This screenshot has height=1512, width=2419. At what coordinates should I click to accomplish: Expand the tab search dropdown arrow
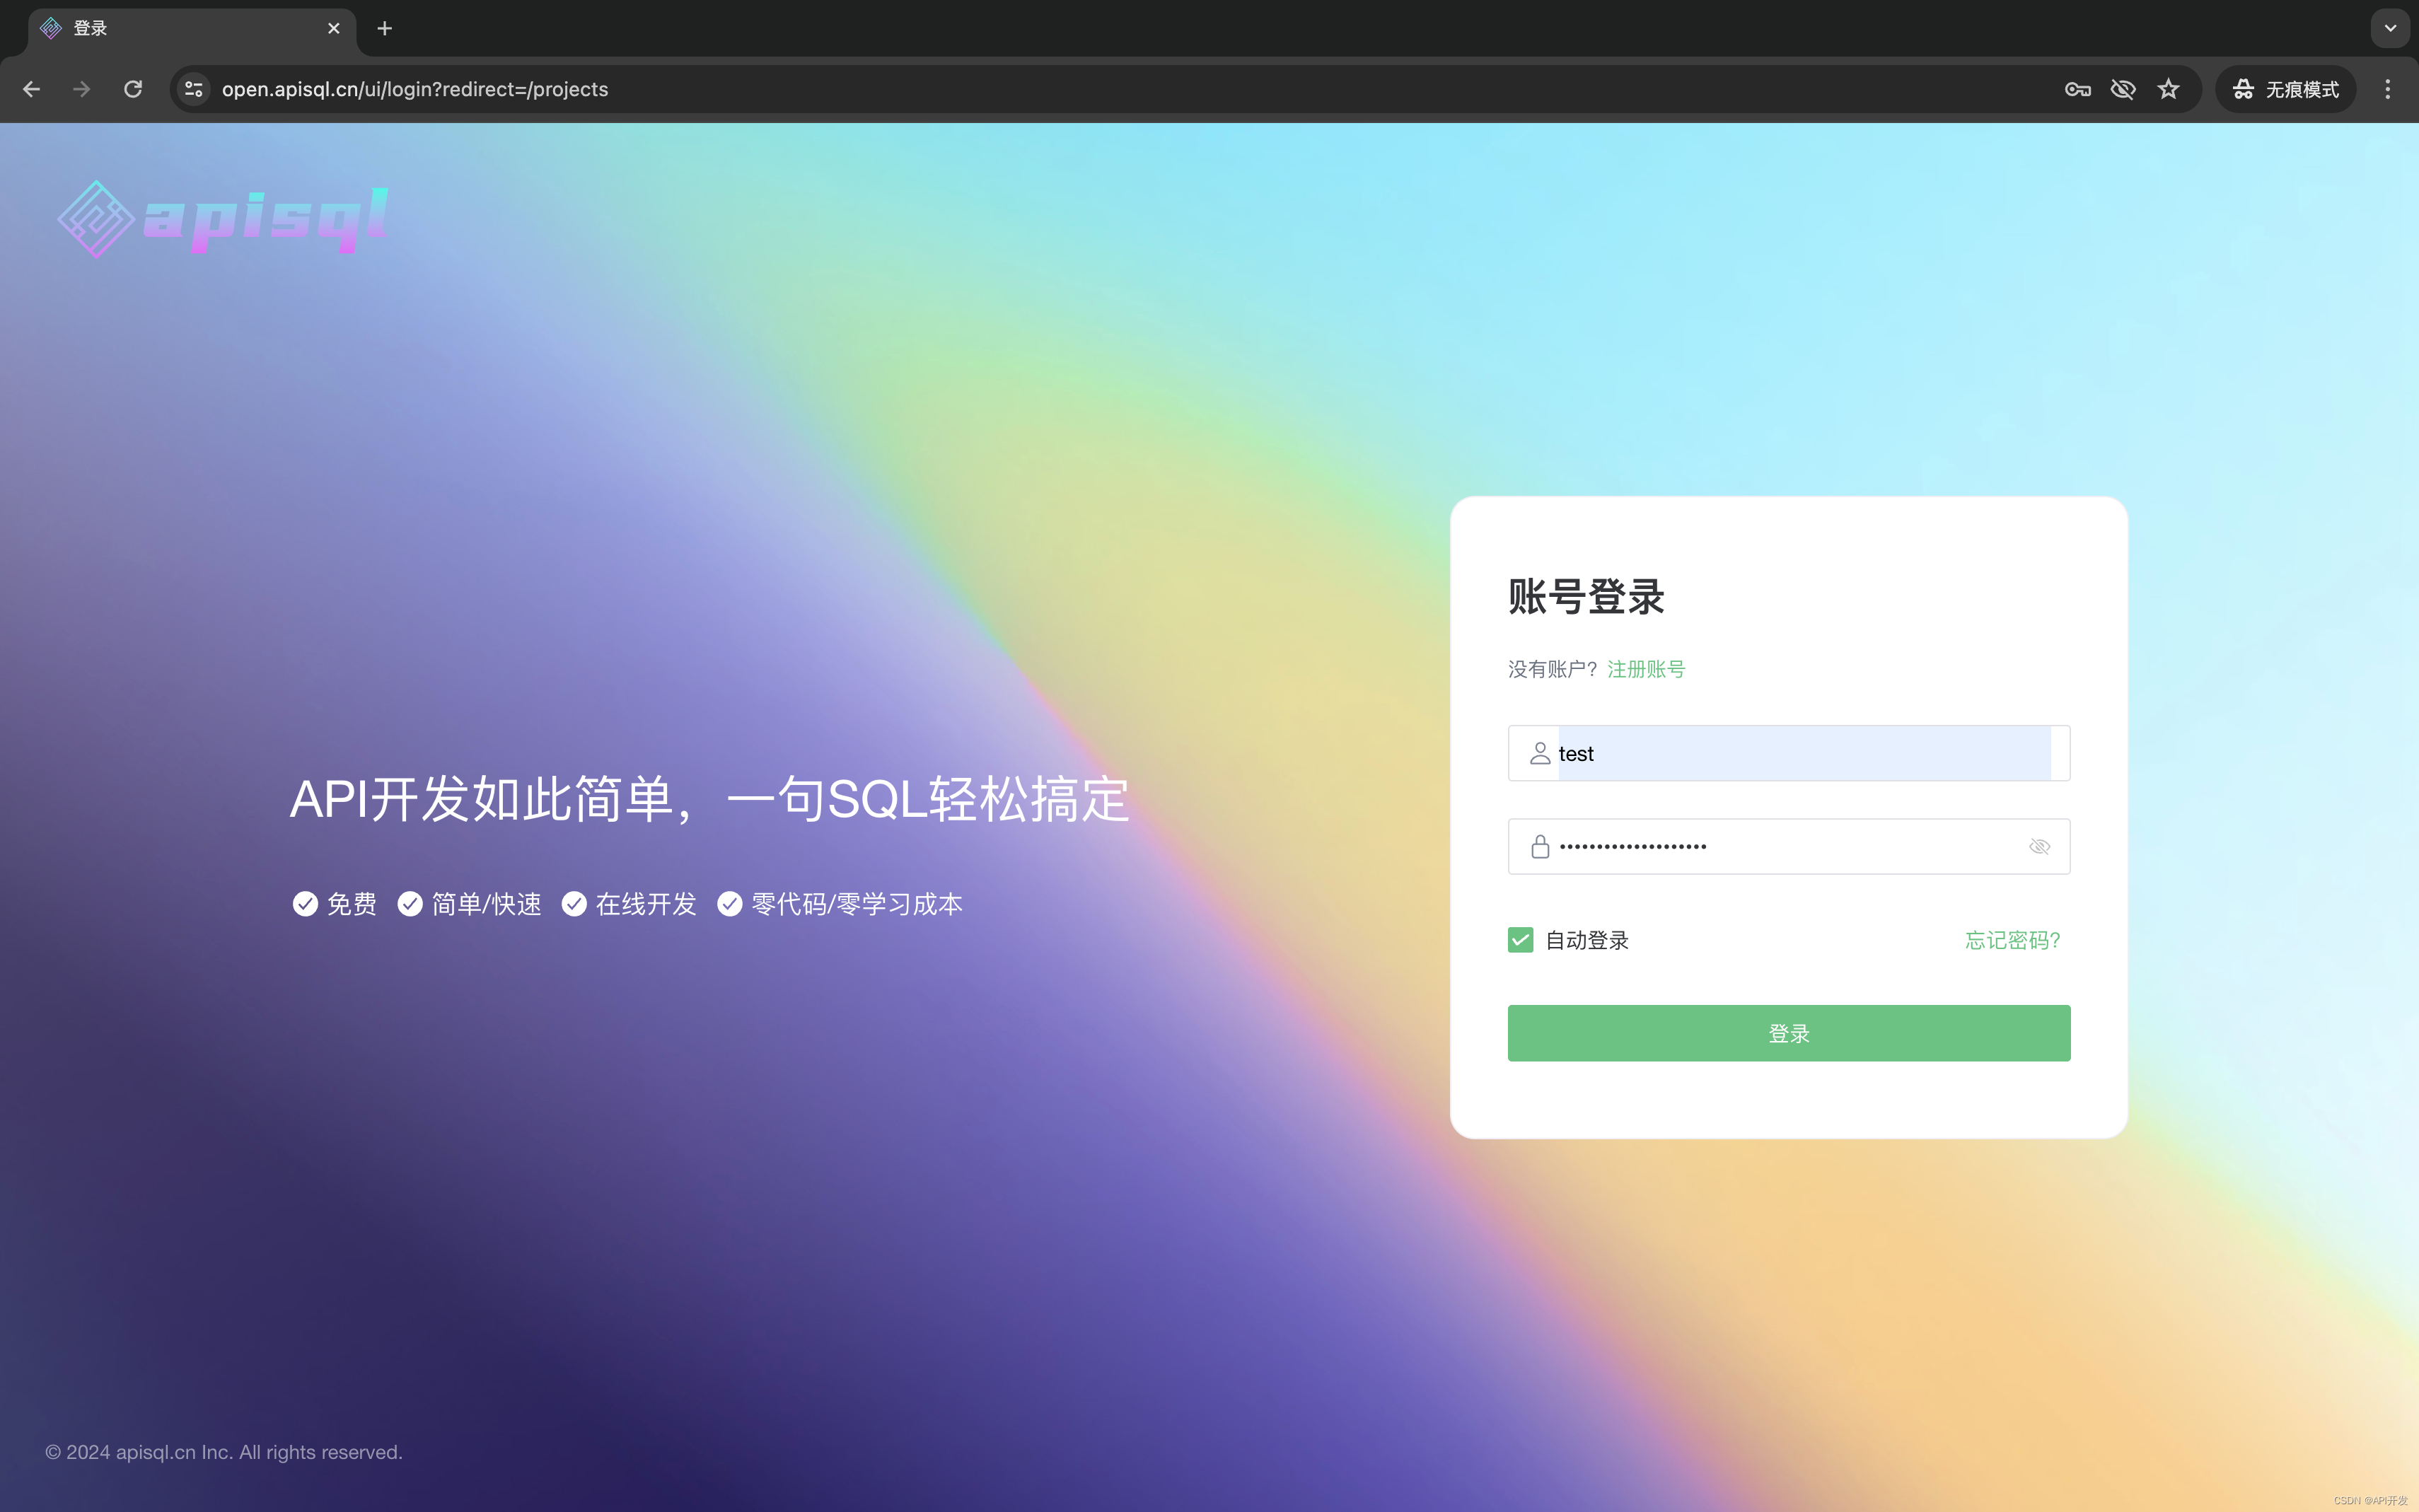point(2390,28)
